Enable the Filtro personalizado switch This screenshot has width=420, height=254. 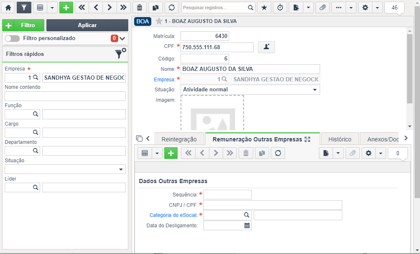point(12,38)
